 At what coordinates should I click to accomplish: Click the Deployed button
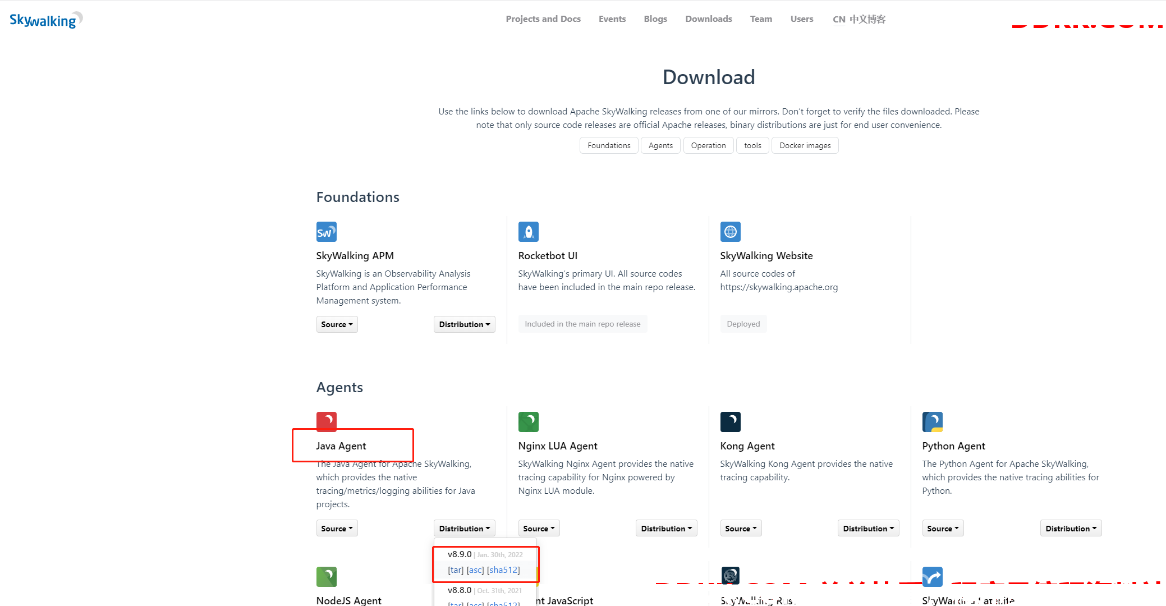[x=743, y=324]
